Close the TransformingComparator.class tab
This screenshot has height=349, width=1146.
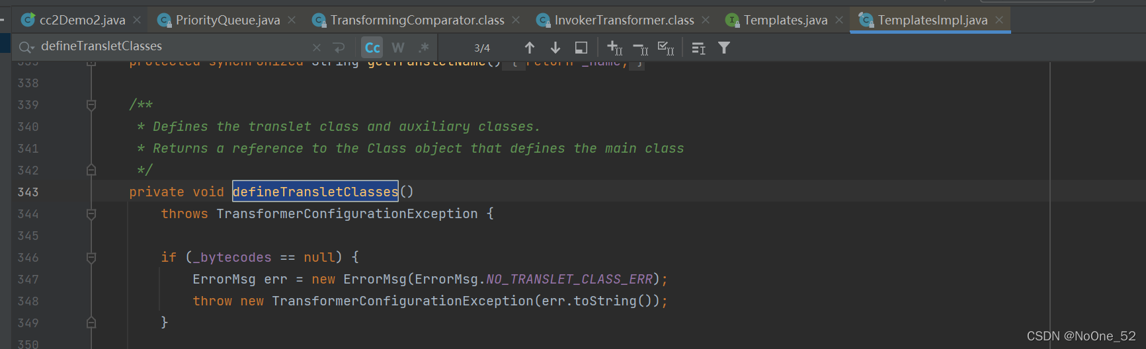tap(516, 20)
